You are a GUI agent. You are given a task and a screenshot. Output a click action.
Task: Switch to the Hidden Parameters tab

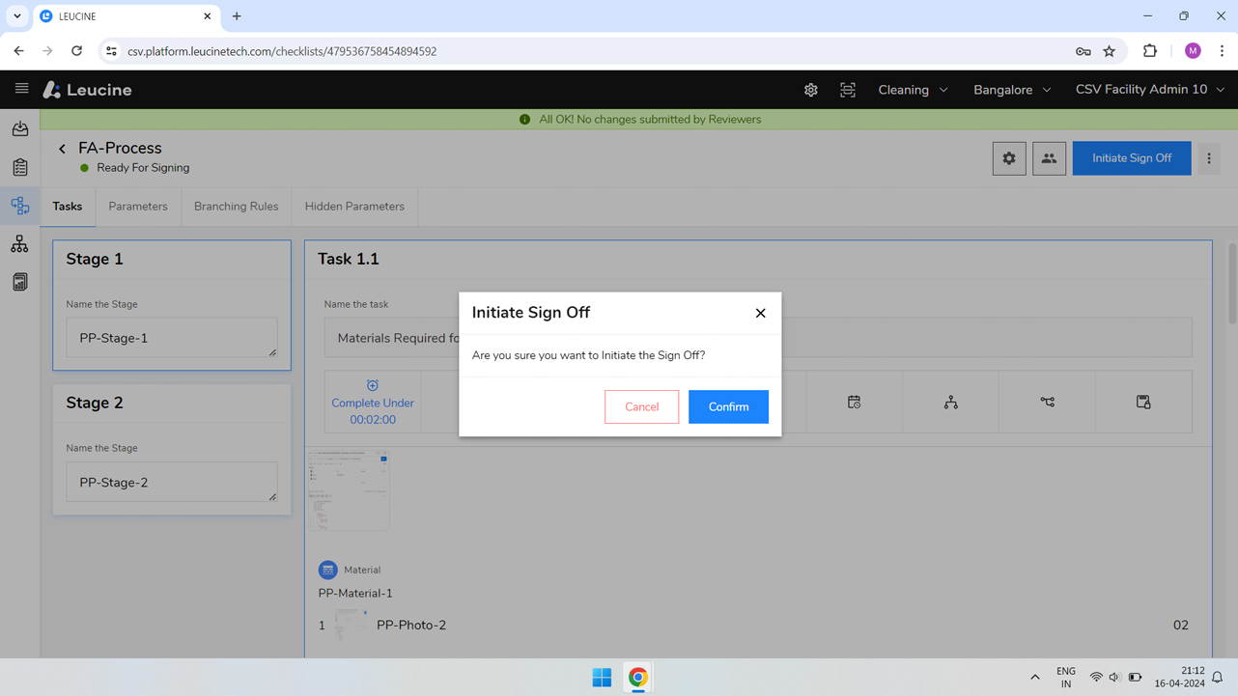click(354, 207)
